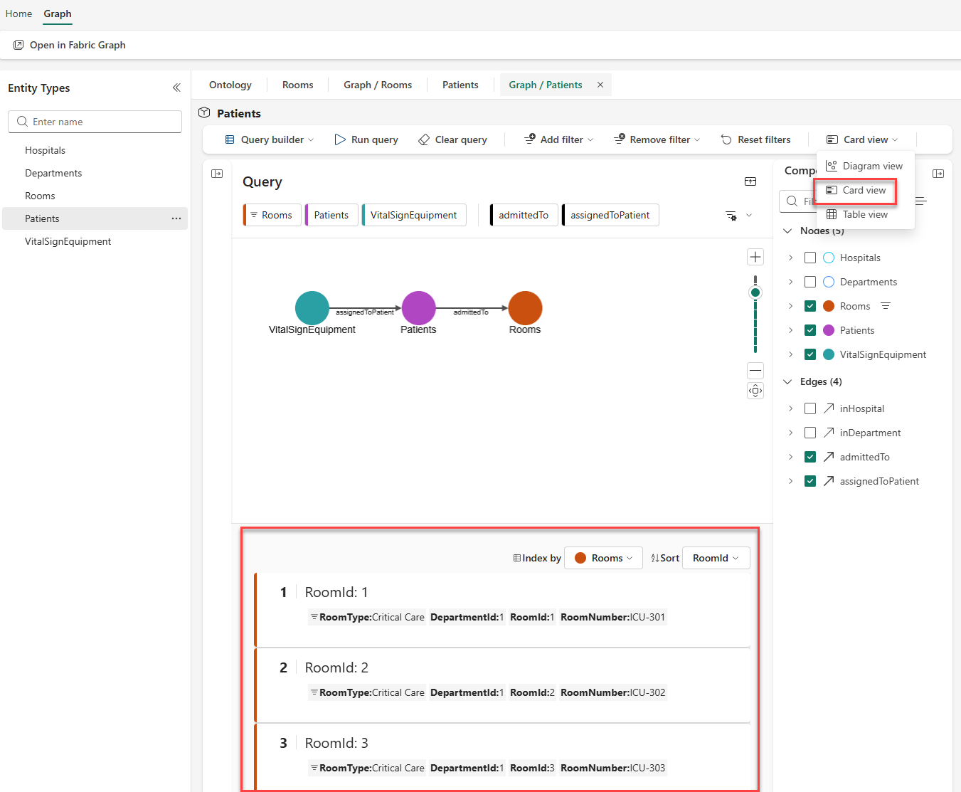Expand the Hospitals node row
961x792 pixels.
[790, 258]
